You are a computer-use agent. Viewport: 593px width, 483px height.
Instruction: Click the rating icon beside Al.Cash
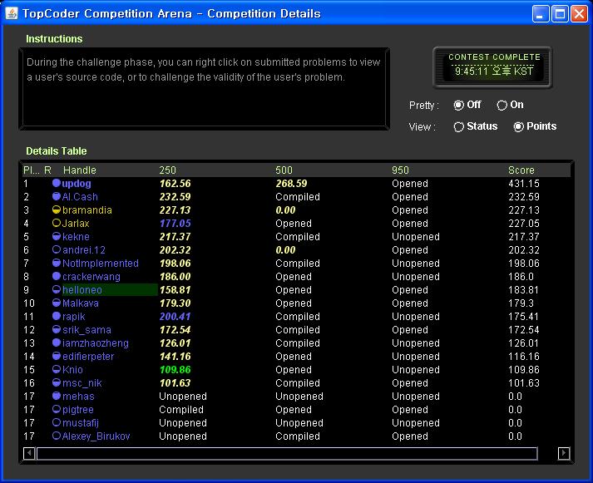(x=57, y=196)
